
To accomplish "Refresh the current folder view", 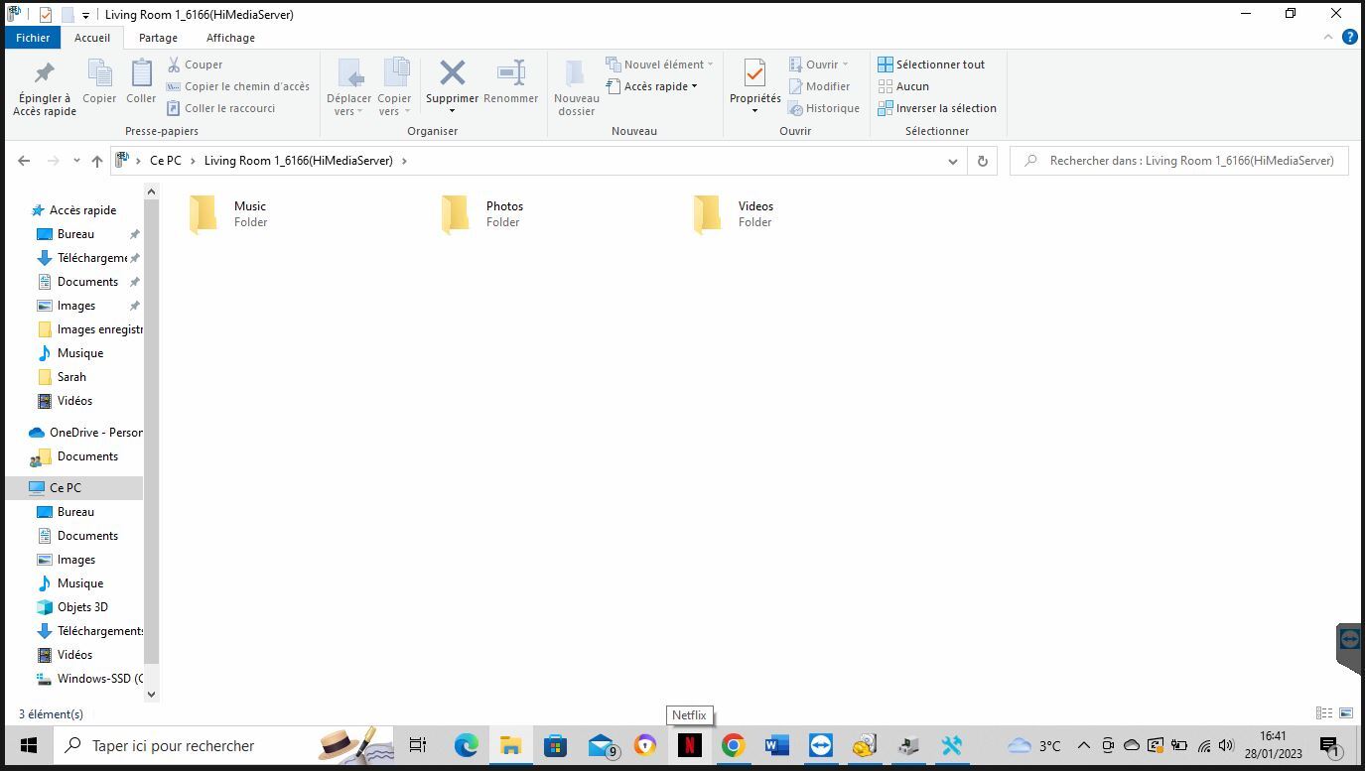I will [x=983, y=161].
